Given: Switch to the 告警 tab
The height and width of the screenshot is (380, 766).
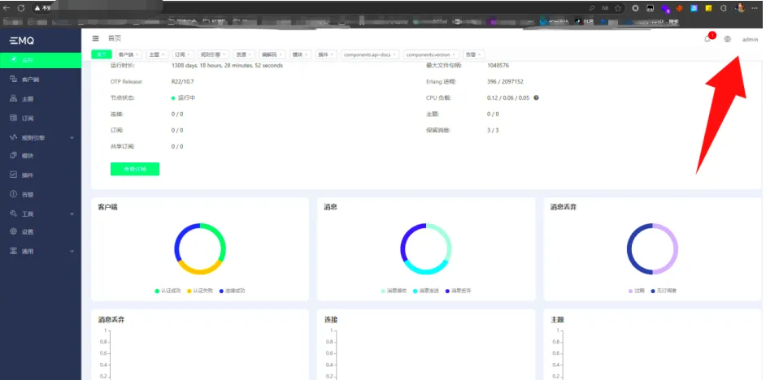Looking at the screenshot, I should (x=473, y=54).
